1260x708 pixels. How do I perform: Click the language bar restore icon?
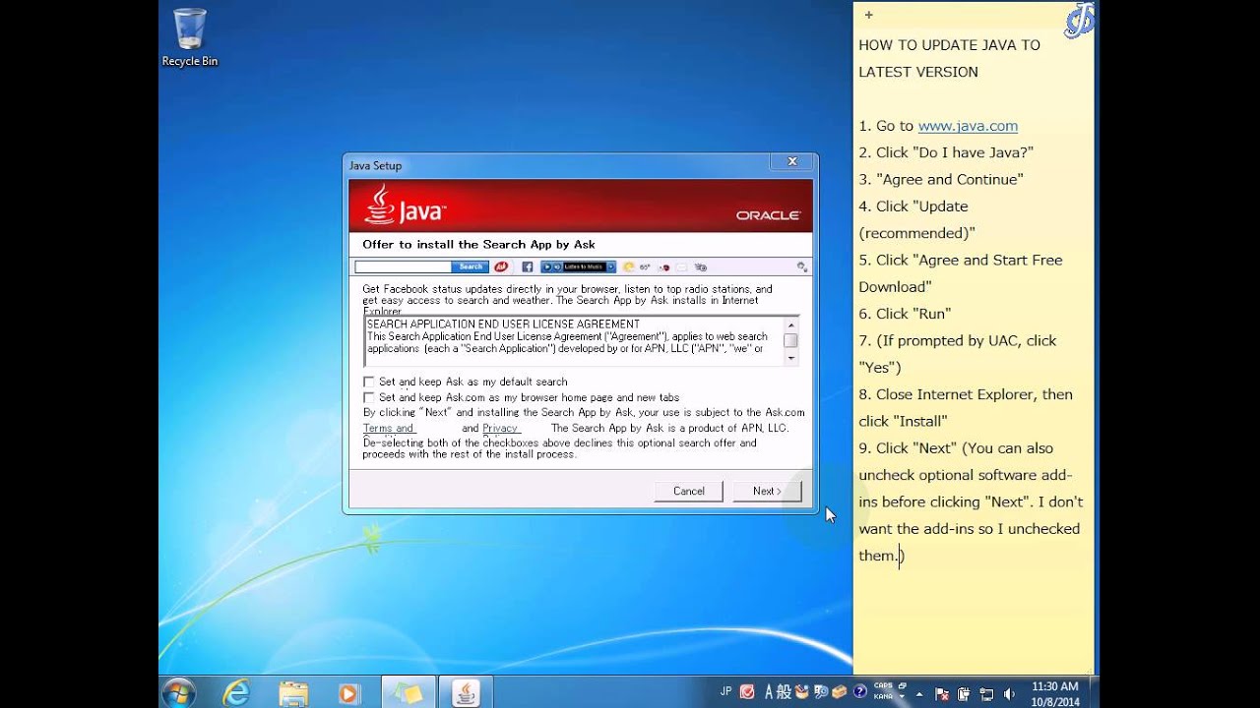point(903,685)
